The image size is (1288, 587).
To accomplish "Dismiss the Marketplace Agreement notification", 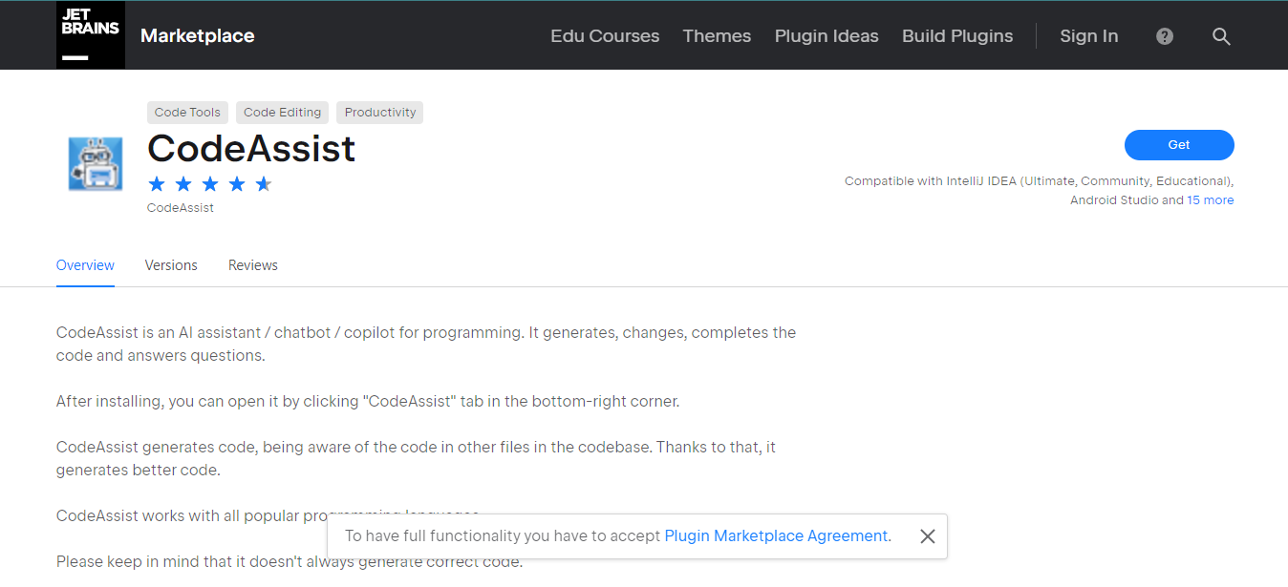I will pyautogui.click(x=927, y=536).
